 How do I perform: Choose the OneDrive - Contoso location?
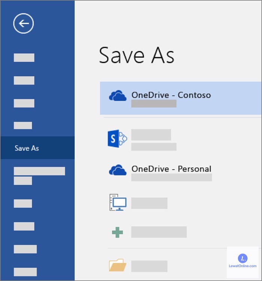(181, 98)
